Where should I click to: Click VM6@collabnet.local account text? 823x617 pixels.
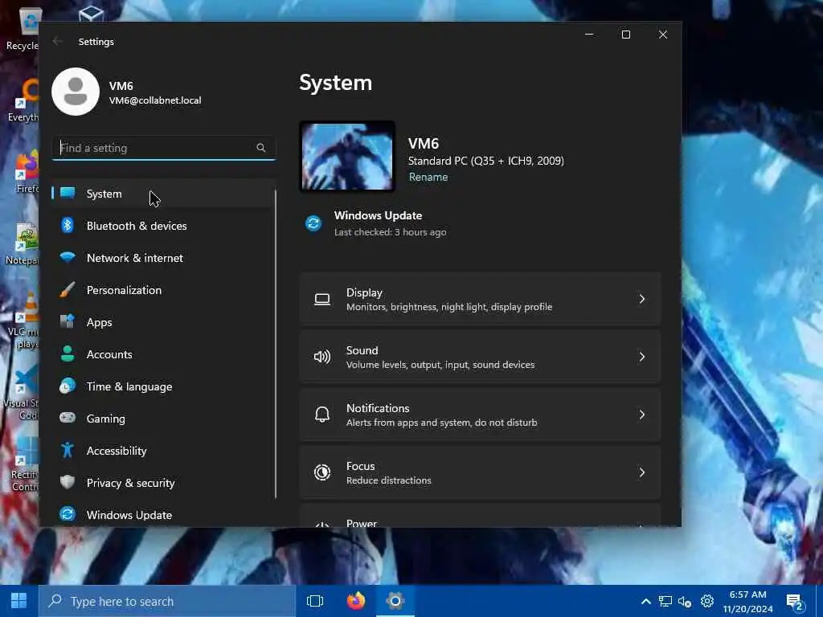pos(155,100)
